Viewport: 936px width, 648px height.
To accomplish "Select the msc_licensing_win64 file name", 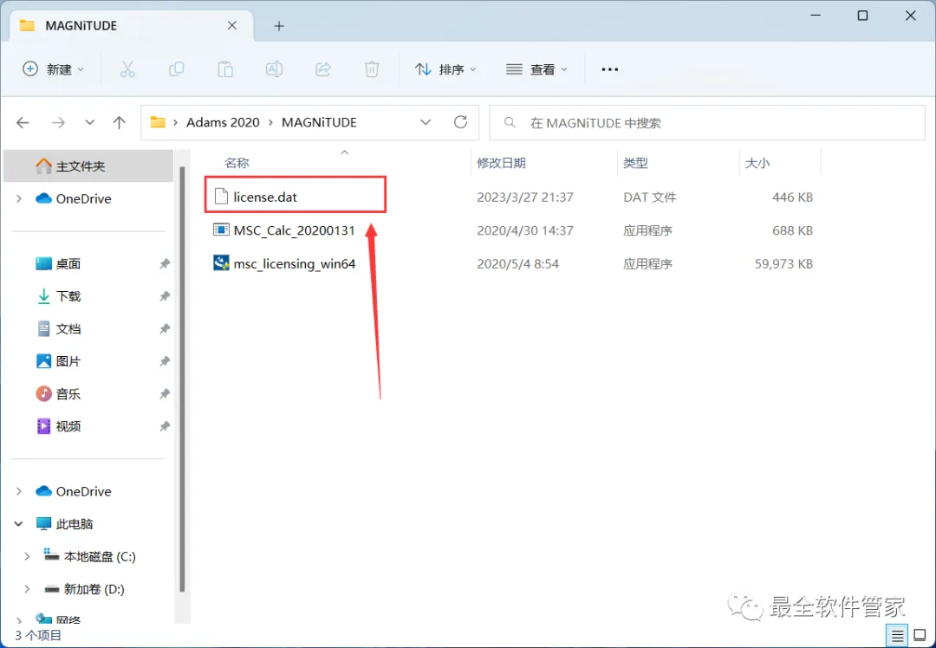I will [295, 263].
